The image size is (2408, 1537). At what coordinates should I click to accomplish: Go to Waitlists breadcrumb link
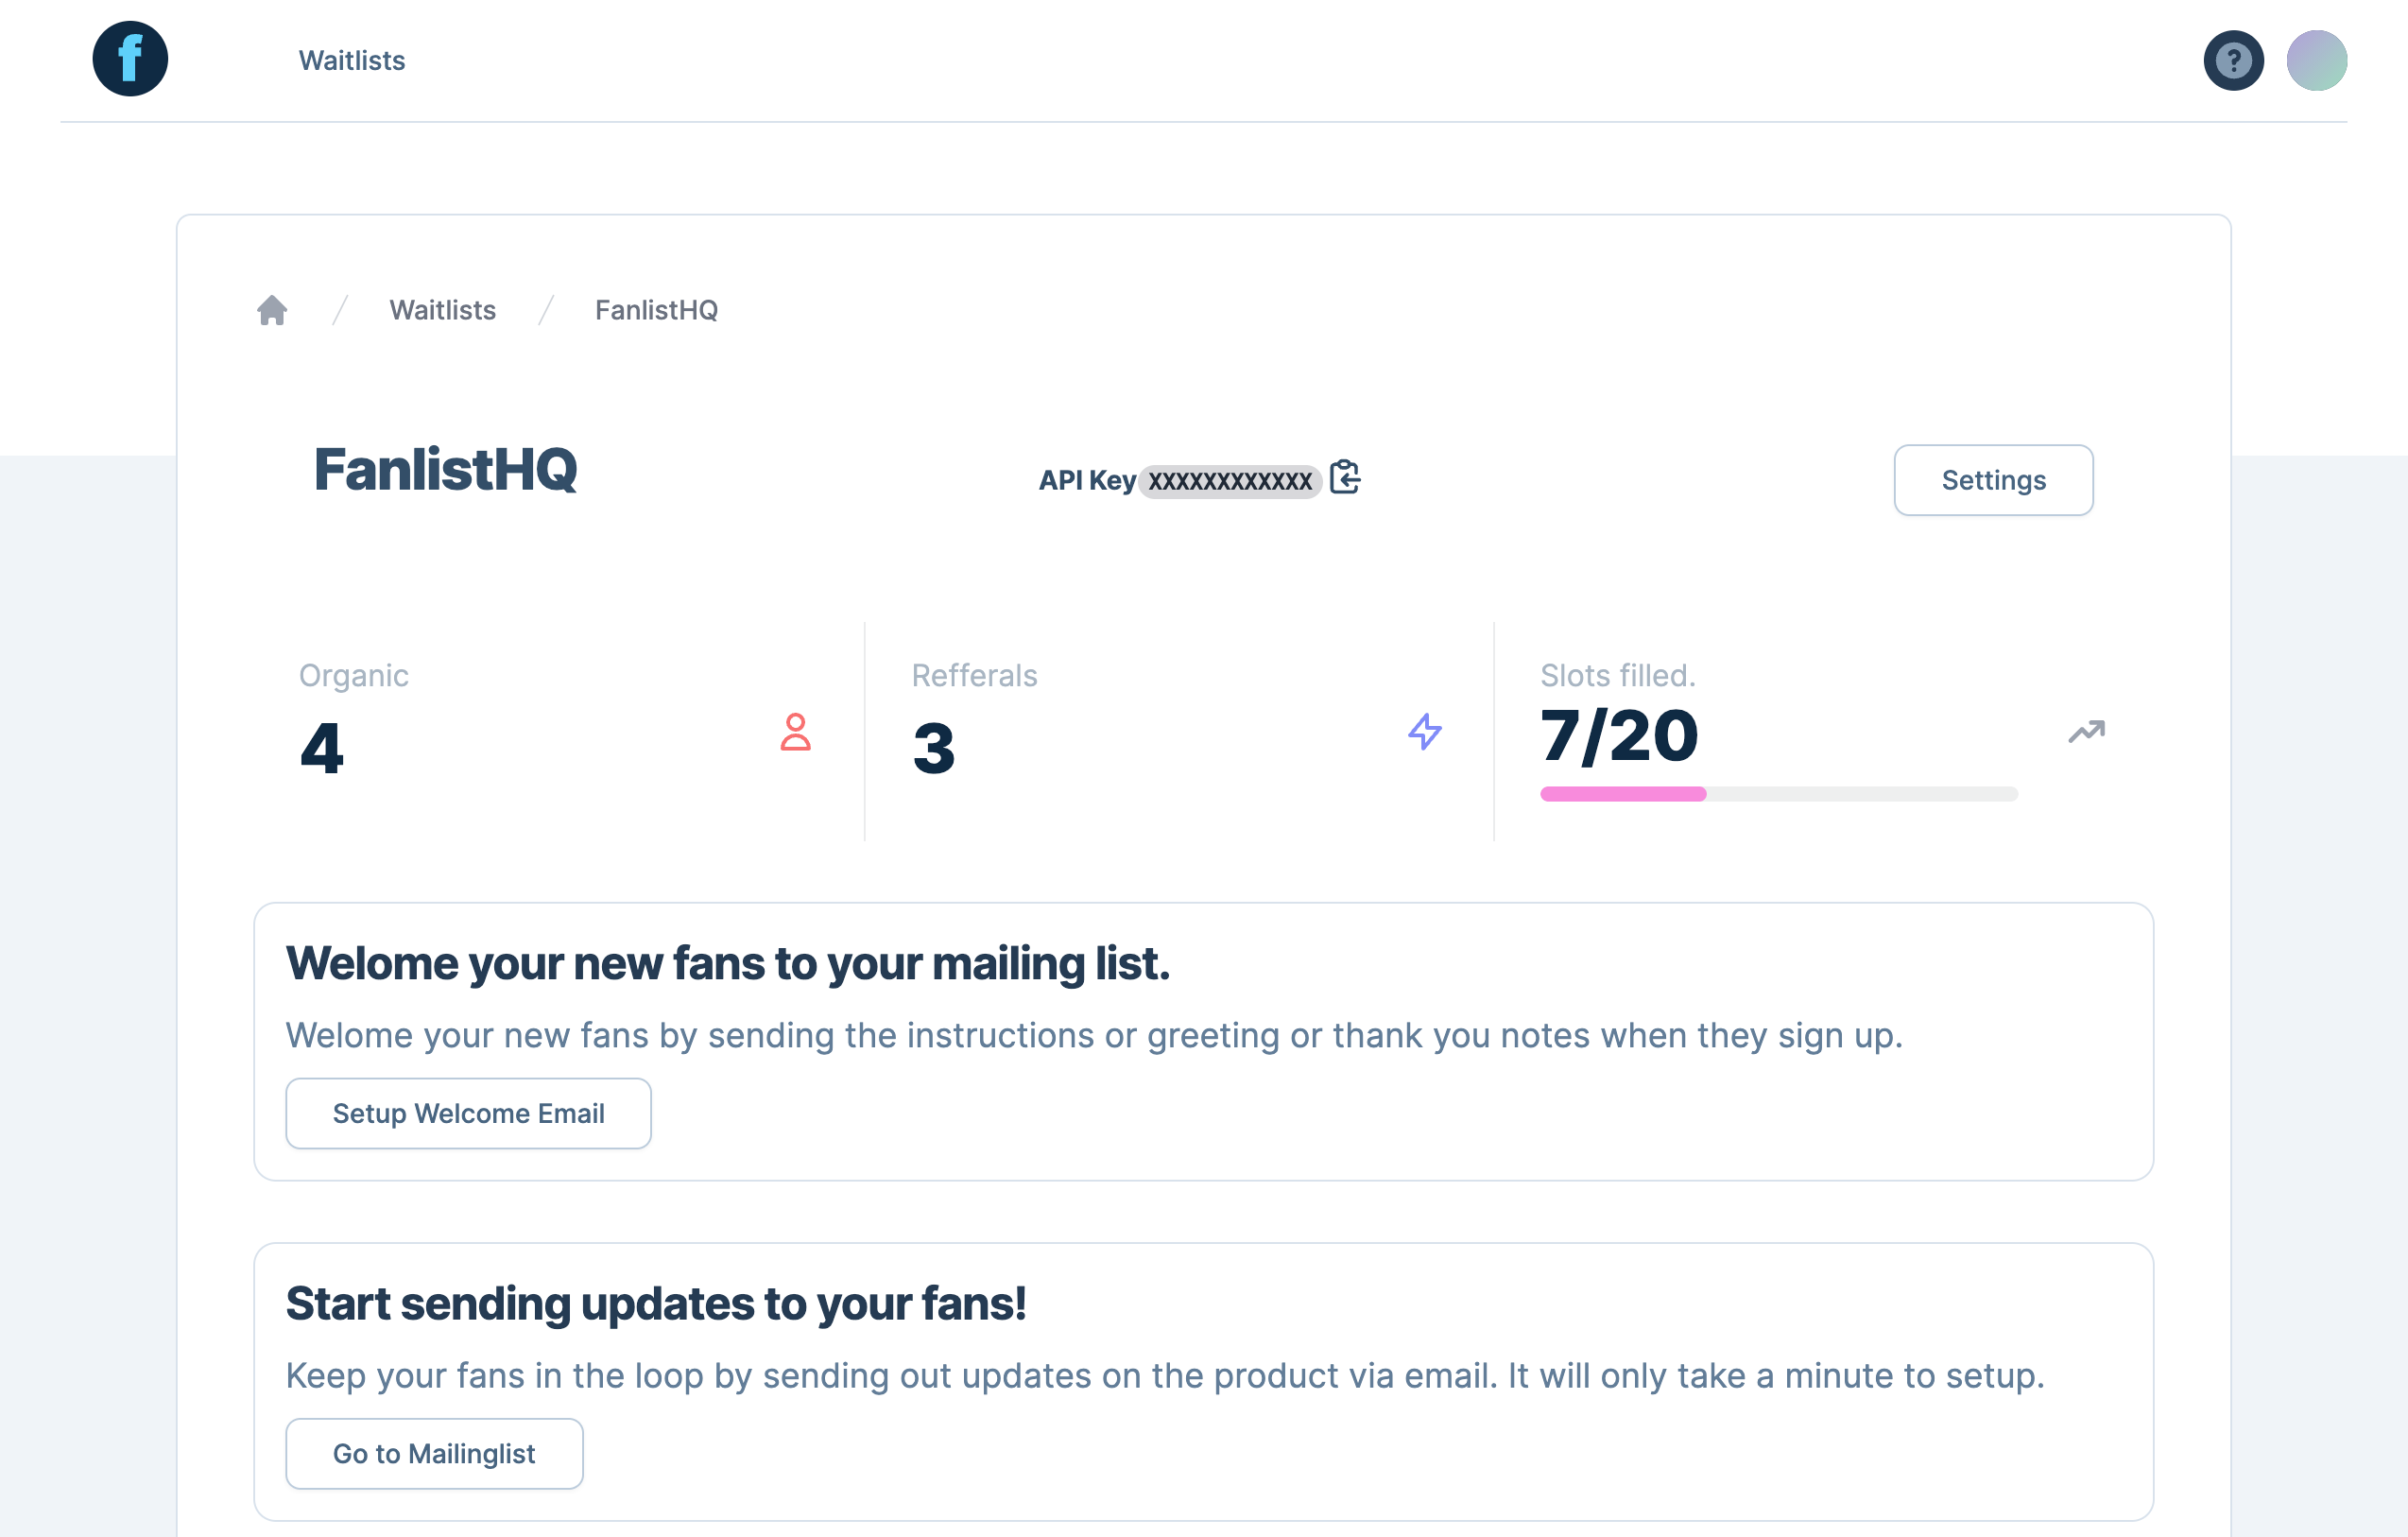442,310
